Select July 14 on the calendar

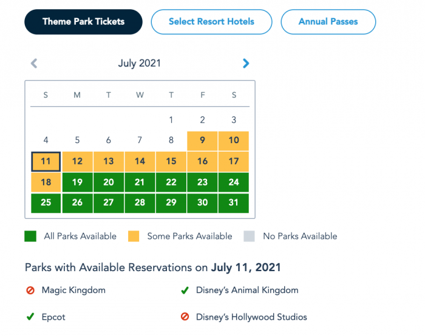(140, 161)
